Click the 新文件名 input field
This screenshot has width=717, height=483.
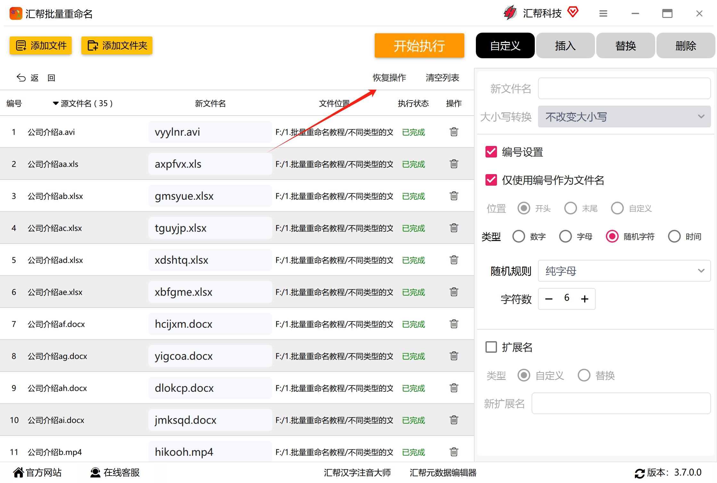[x=624, y=88]
